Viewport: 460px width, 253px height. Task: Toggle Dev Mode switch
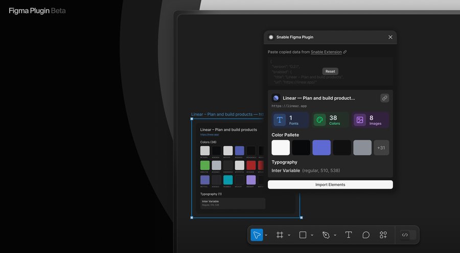tap(408, 235)
